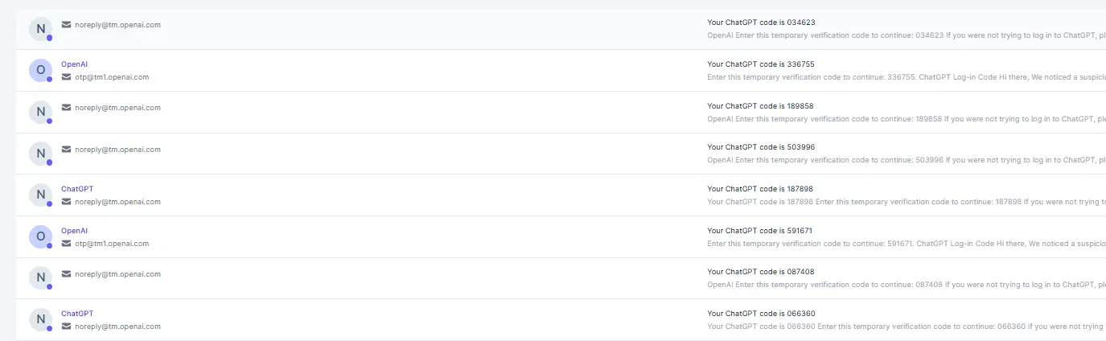The width and height of the screenshot is (1106, 341).
Task: Click the O avatar for code 336755 email
Action: click(x=40, y=70)
